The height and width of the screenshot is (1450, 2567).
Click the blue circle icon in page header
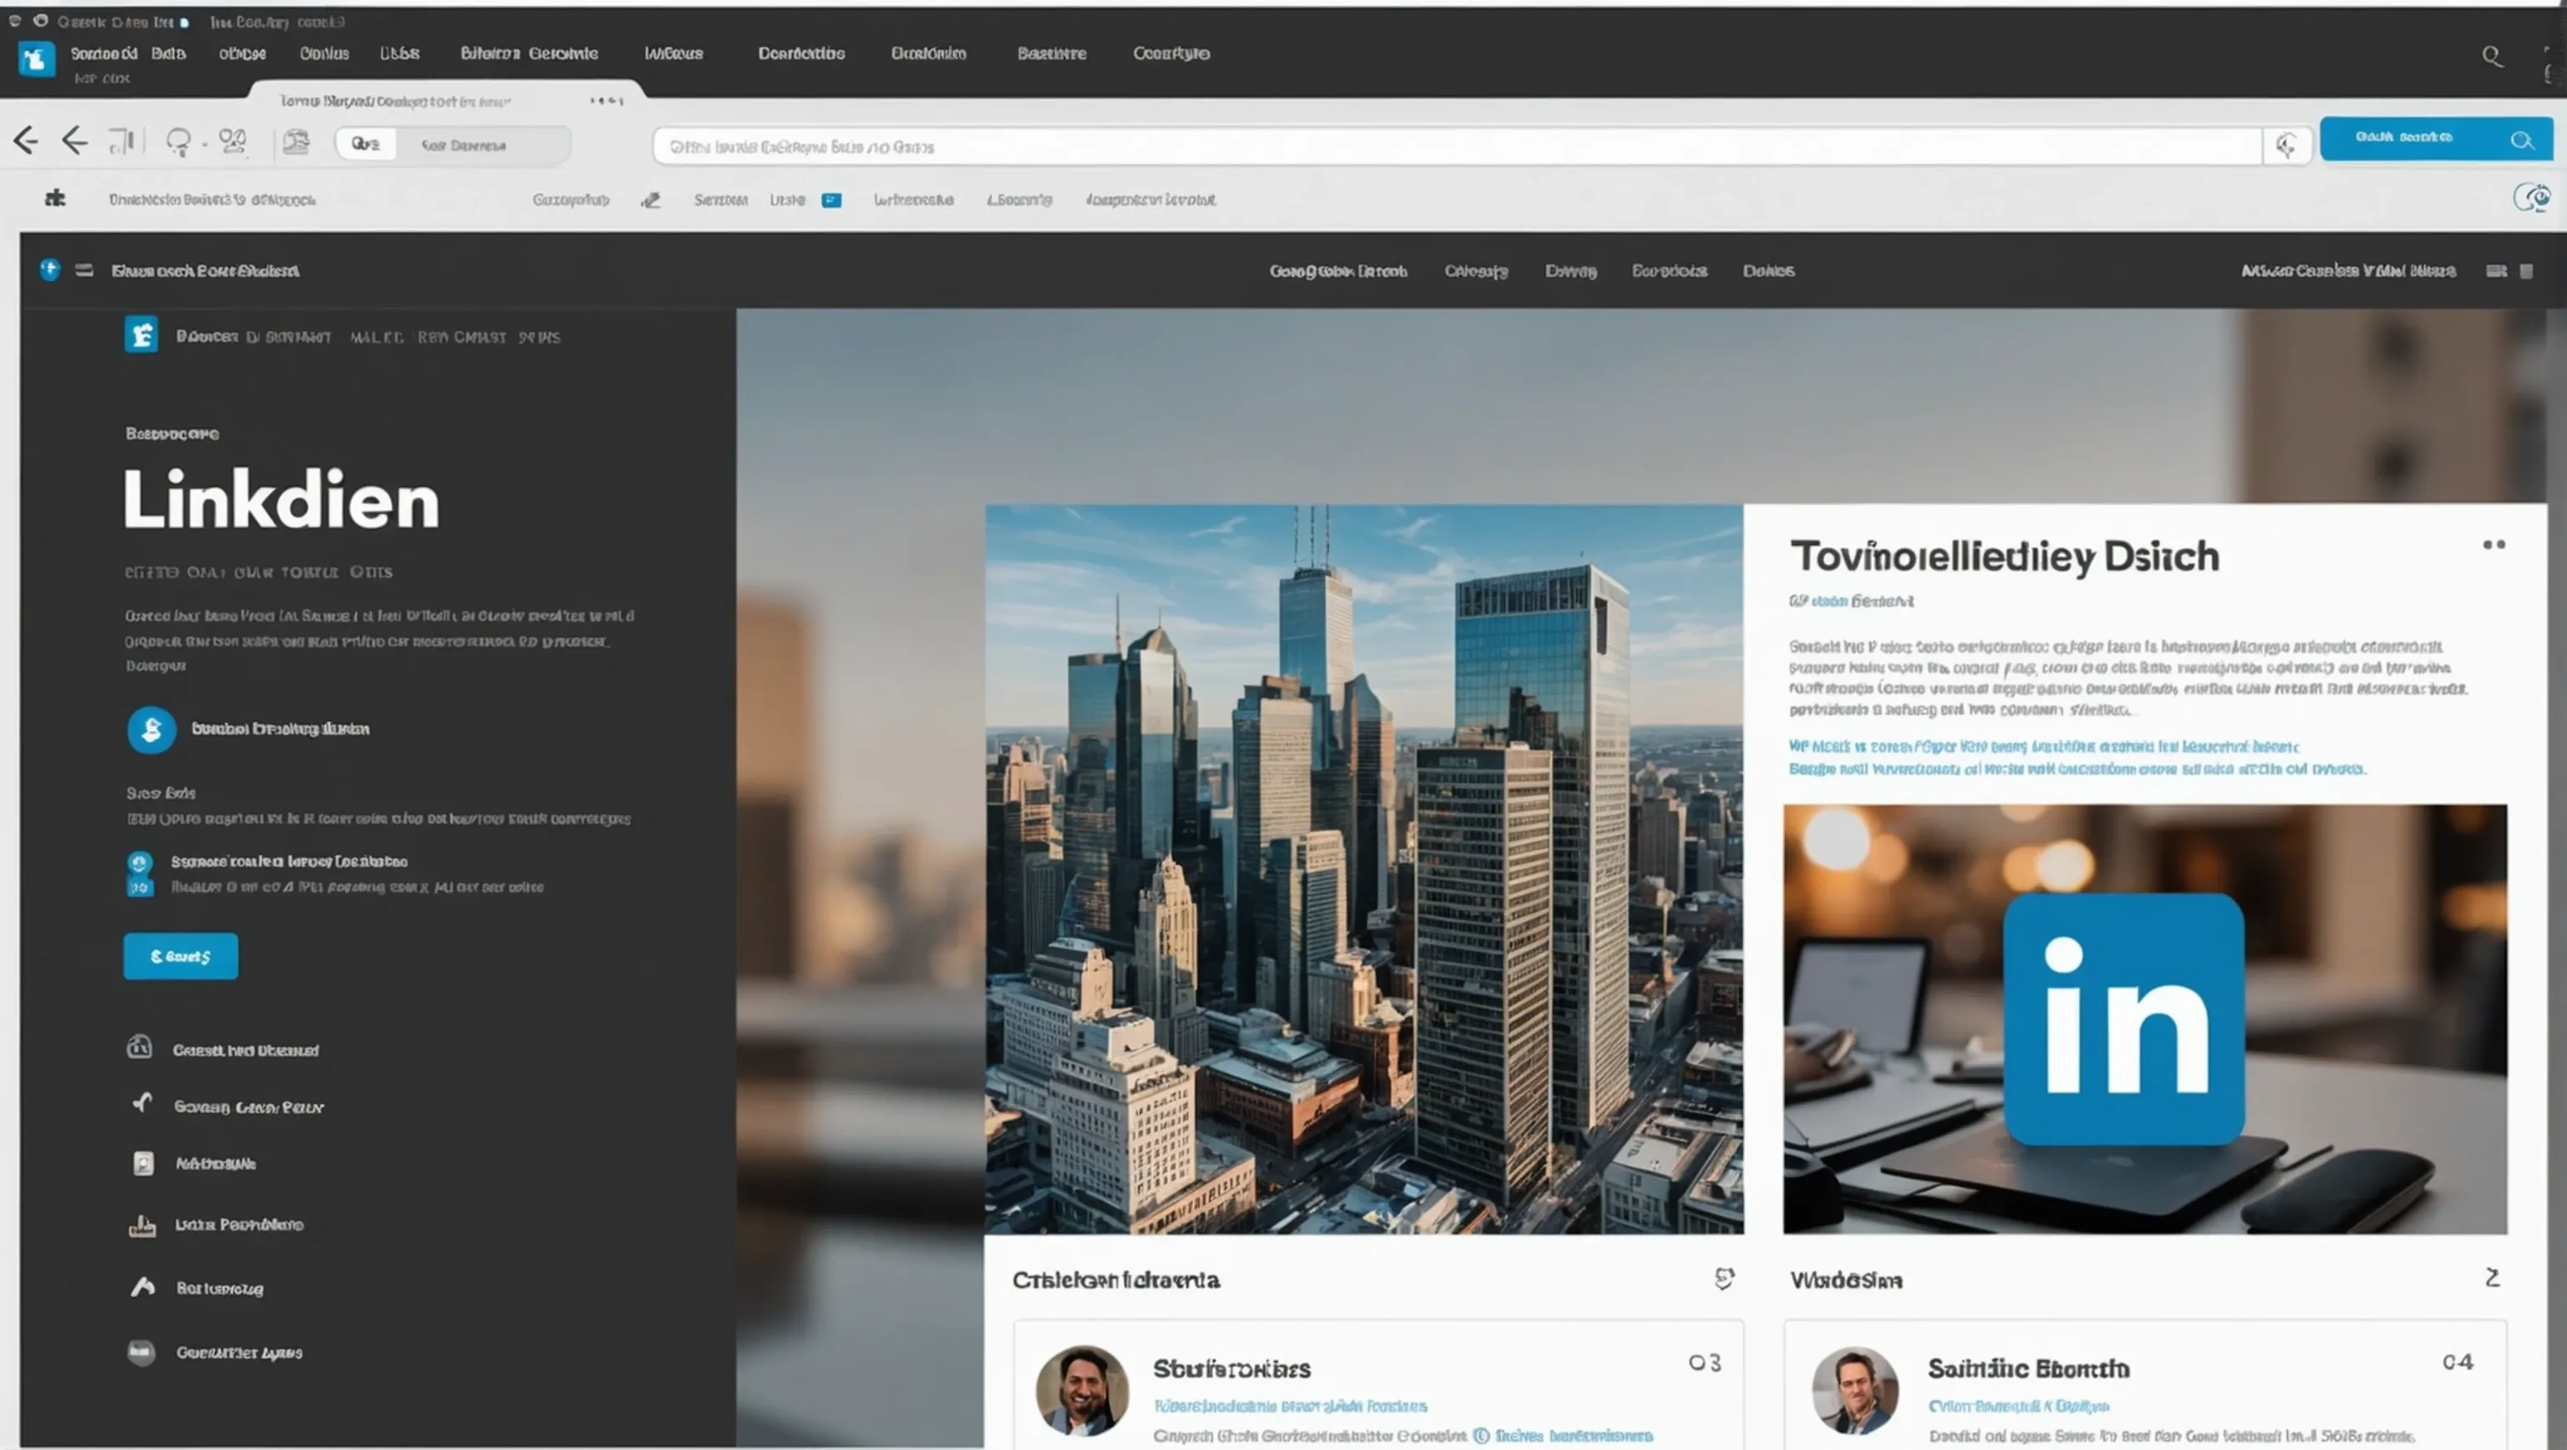[50, 269]
